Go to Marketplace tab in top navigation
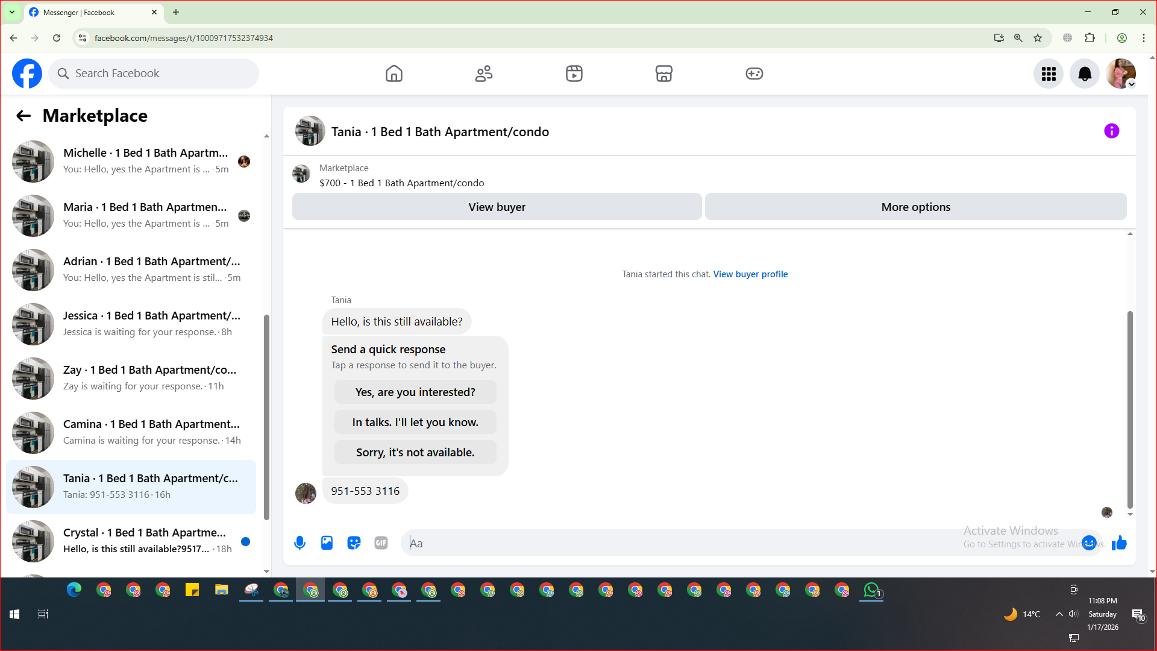The image size is (1157, 651). click(663, 74)
